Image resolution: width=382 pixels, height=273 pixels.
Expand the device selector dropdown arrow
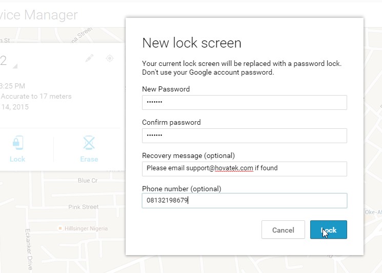(x=15, y=66)
